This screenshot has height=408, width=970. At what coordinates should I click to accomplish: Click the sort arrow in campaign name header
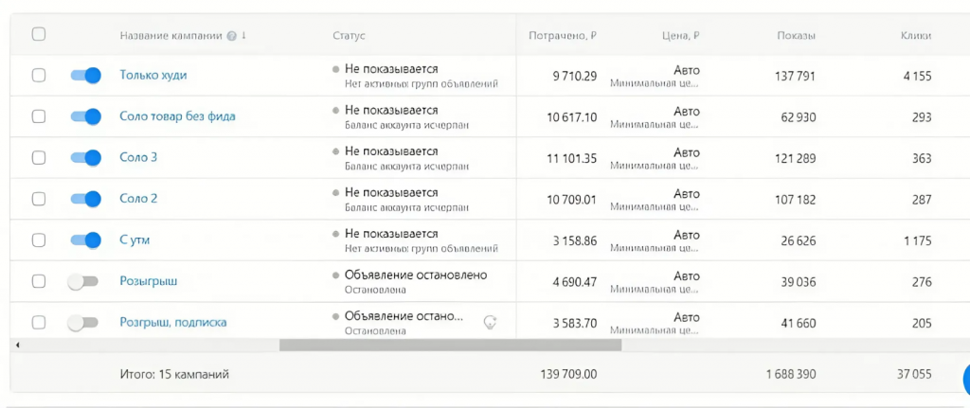click(243, 35)
